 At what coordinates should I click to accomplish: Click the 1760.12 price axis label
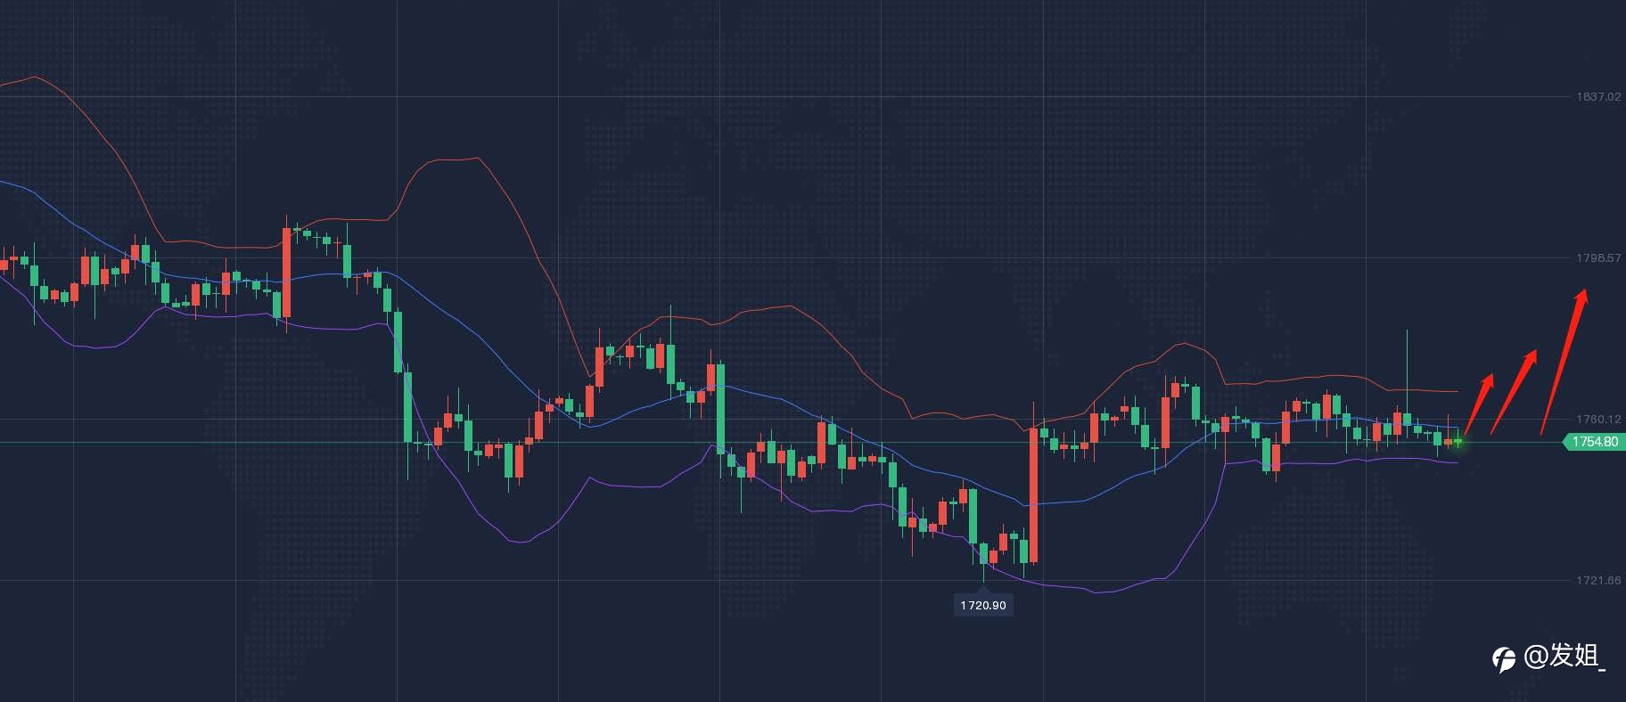tap(1598, 419)
